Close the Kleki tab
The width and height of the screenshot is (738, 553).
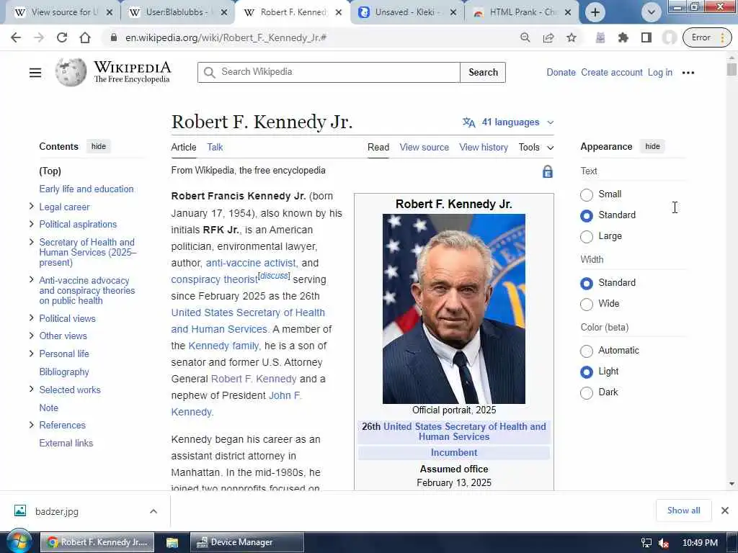point(453,12)
